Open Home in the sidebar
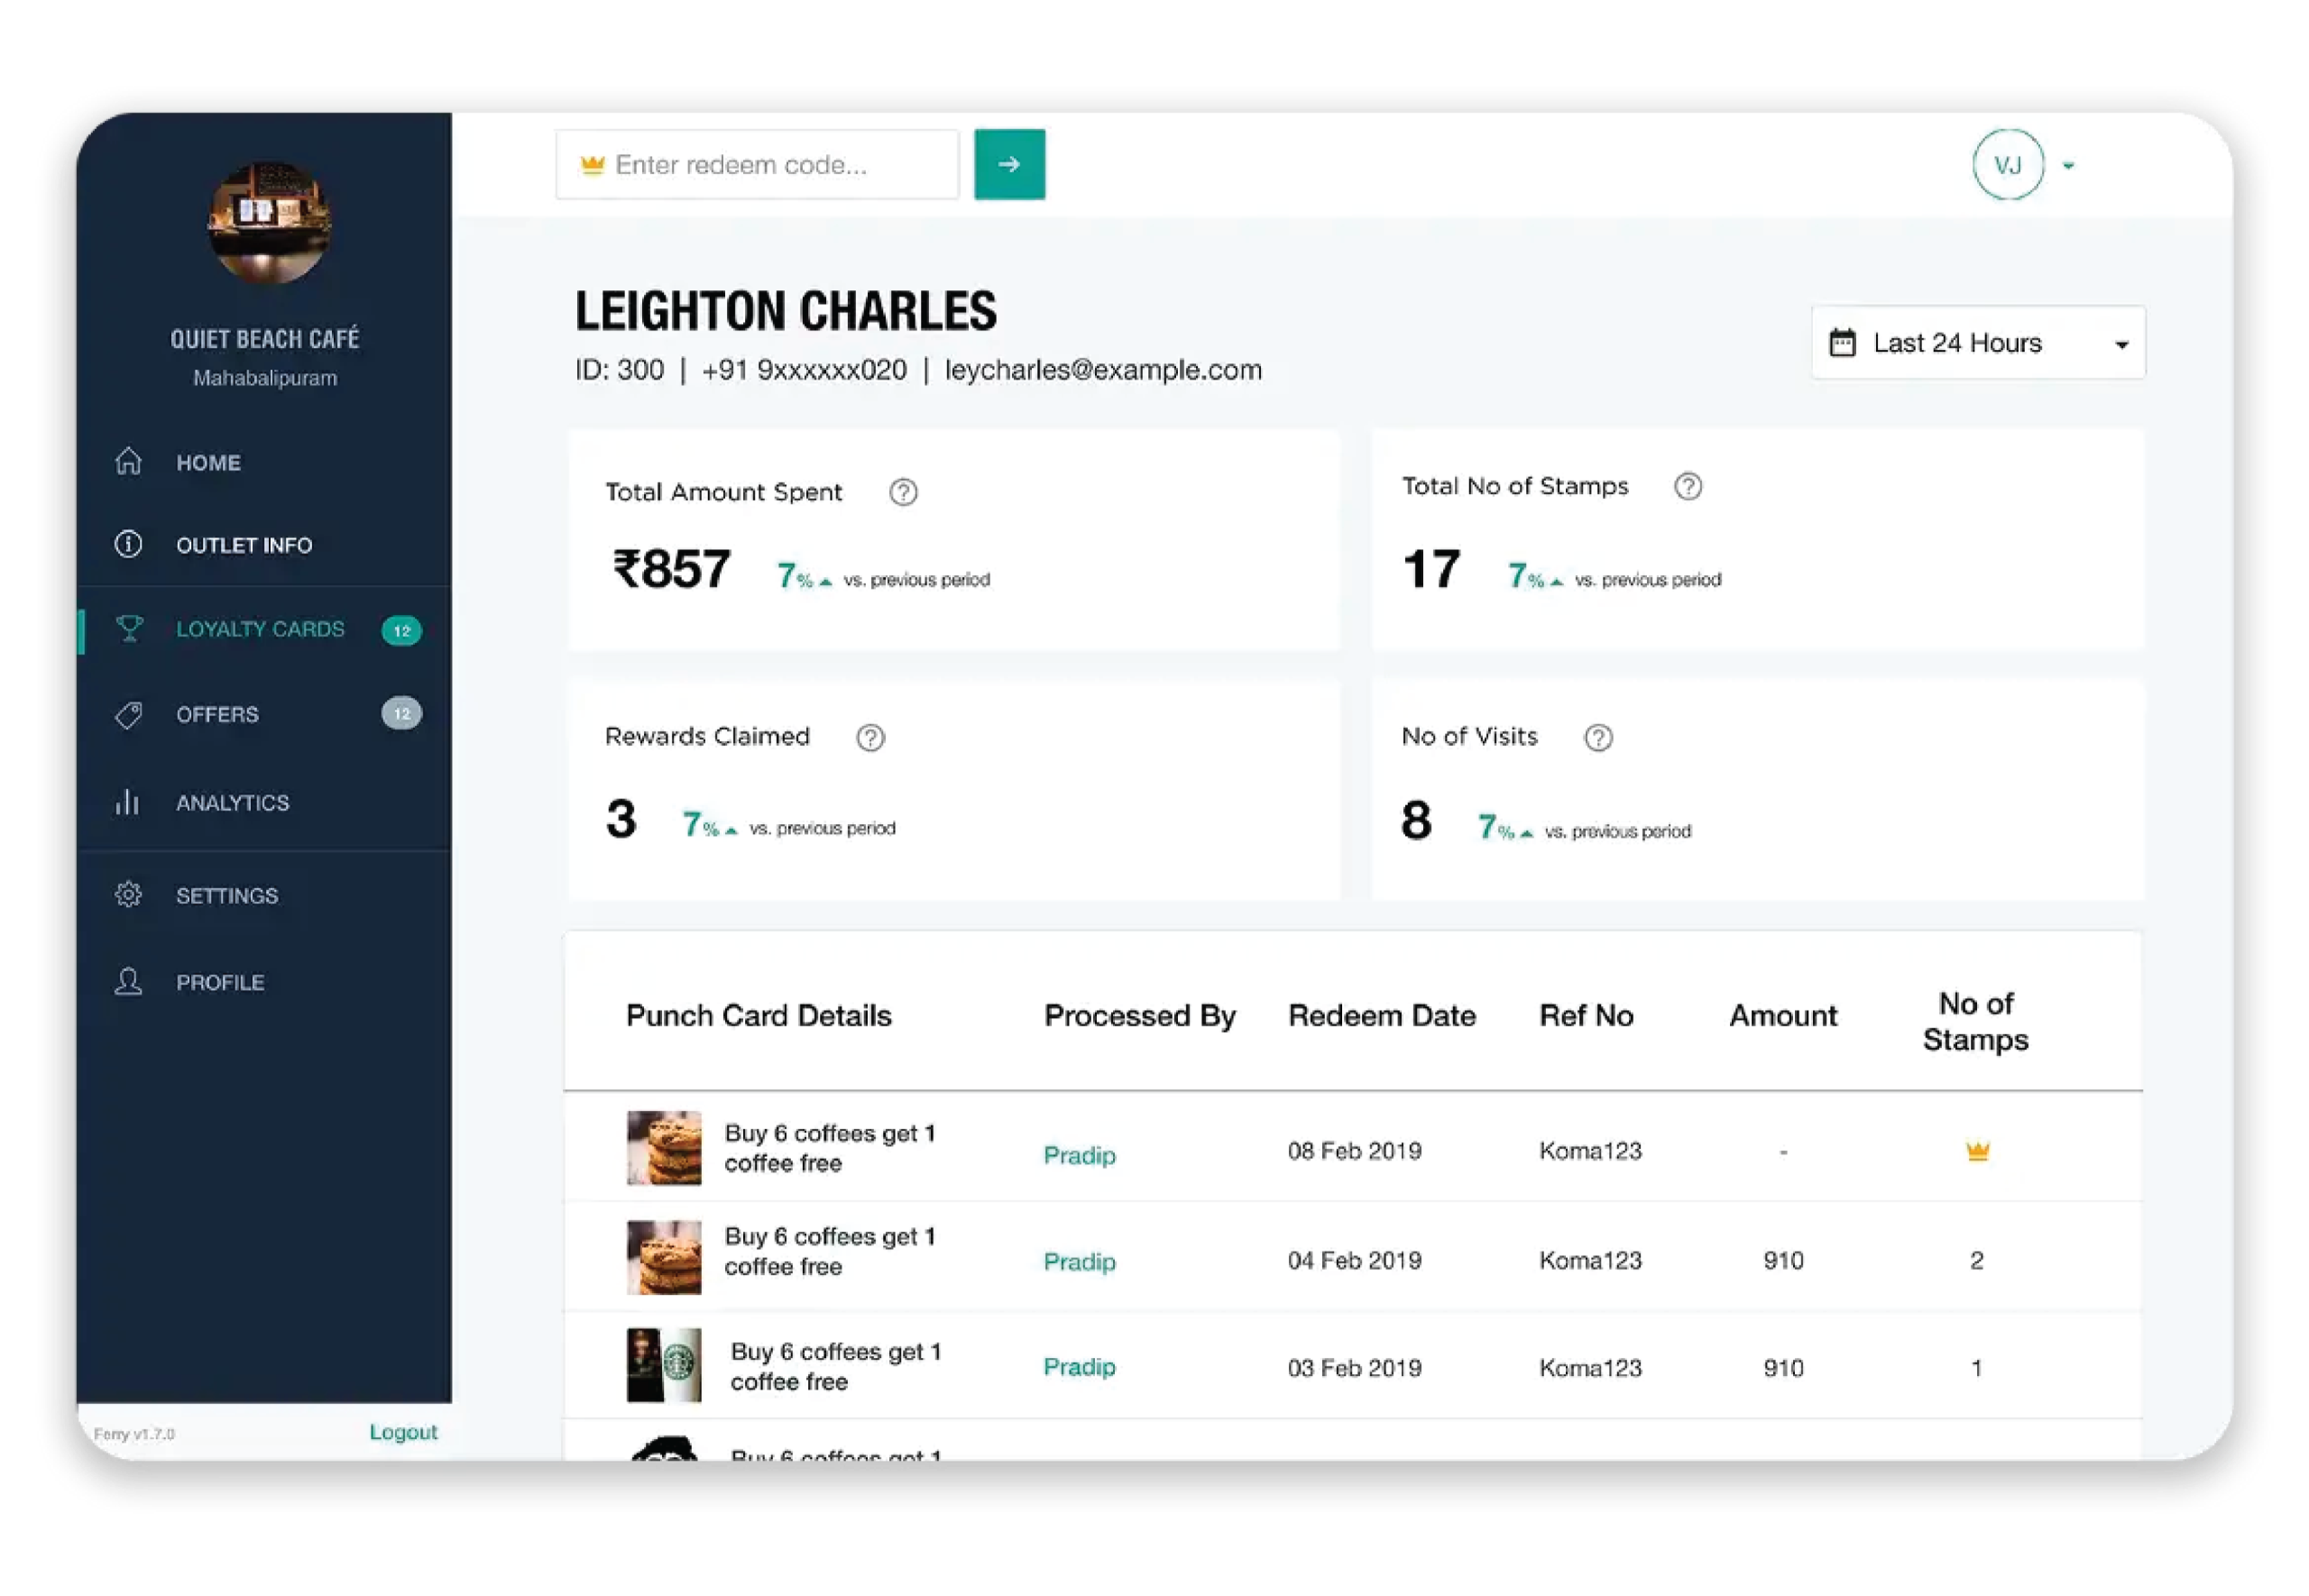 (x=208, y=463)
